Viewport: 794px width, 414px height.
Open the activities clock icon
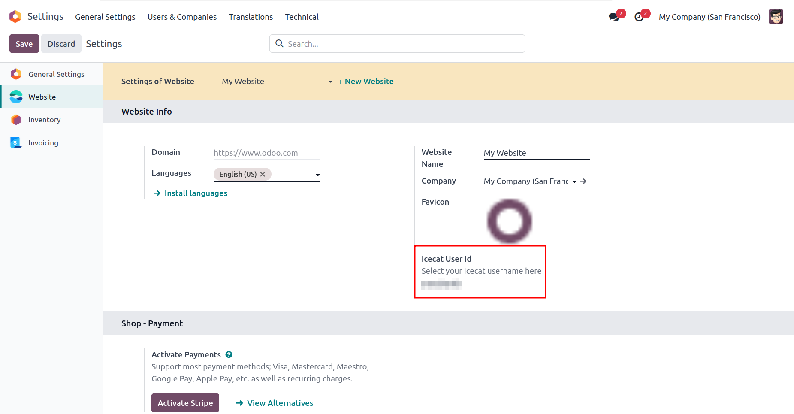639,17
